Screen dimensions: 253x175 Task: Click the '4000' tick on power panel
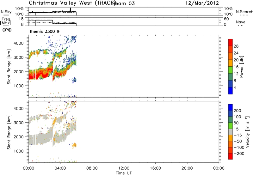tap(19, 43)
